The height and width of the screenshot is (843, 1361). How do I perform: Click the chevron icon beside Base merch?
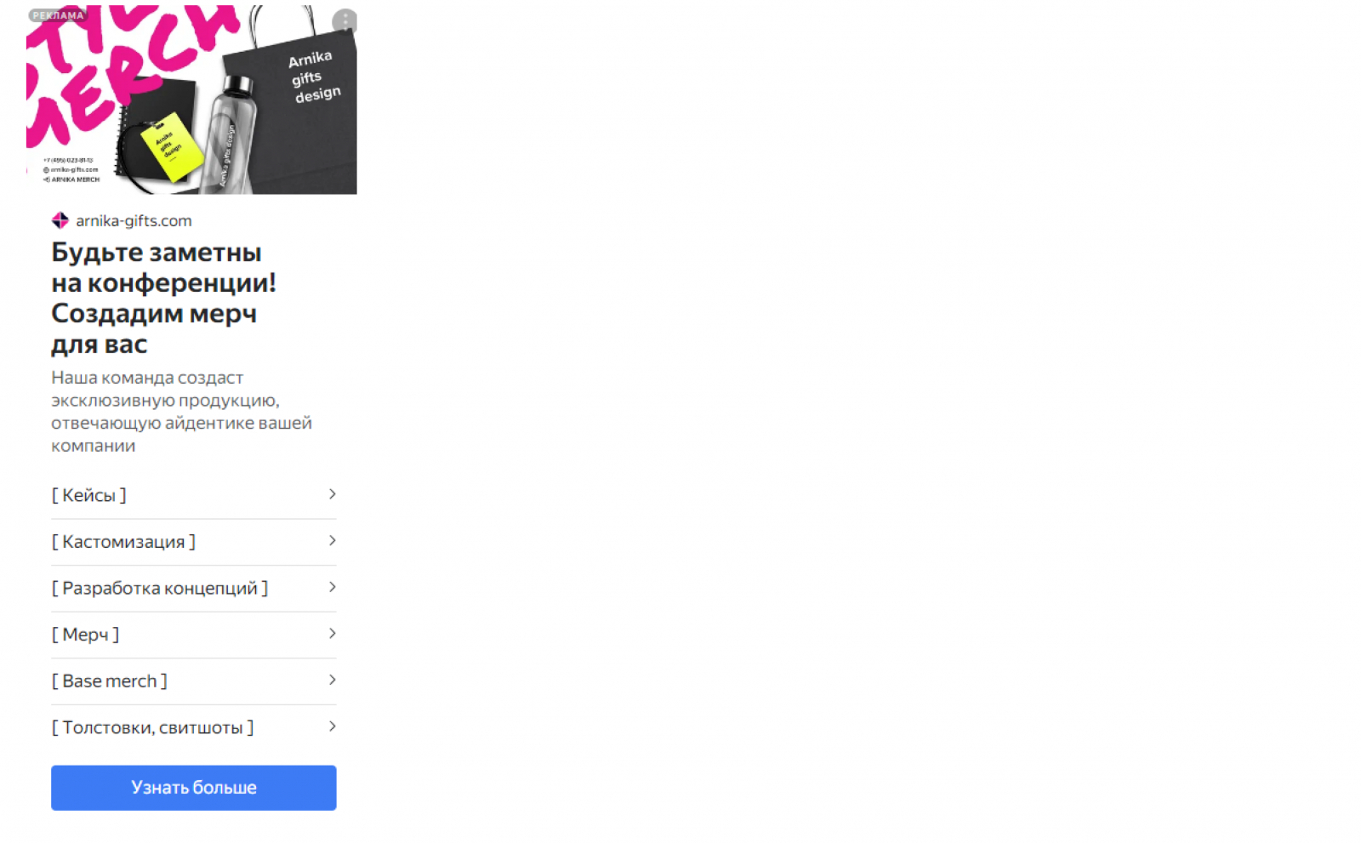point(332,680)
